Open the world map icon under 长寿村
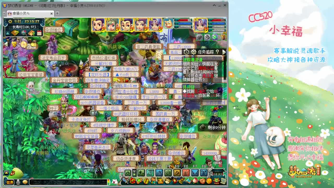Screen dimensions: 334x188 15,33
